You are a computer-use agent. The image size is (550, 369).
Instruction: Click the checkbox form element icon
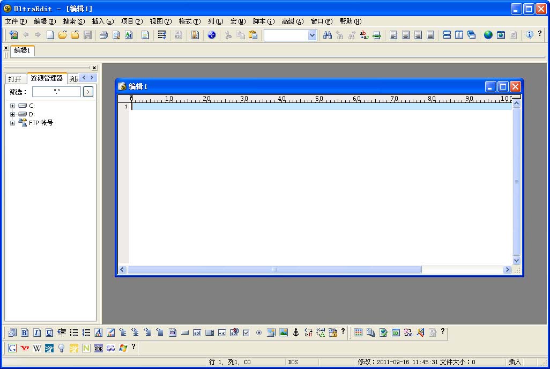[x=246, y=333]
